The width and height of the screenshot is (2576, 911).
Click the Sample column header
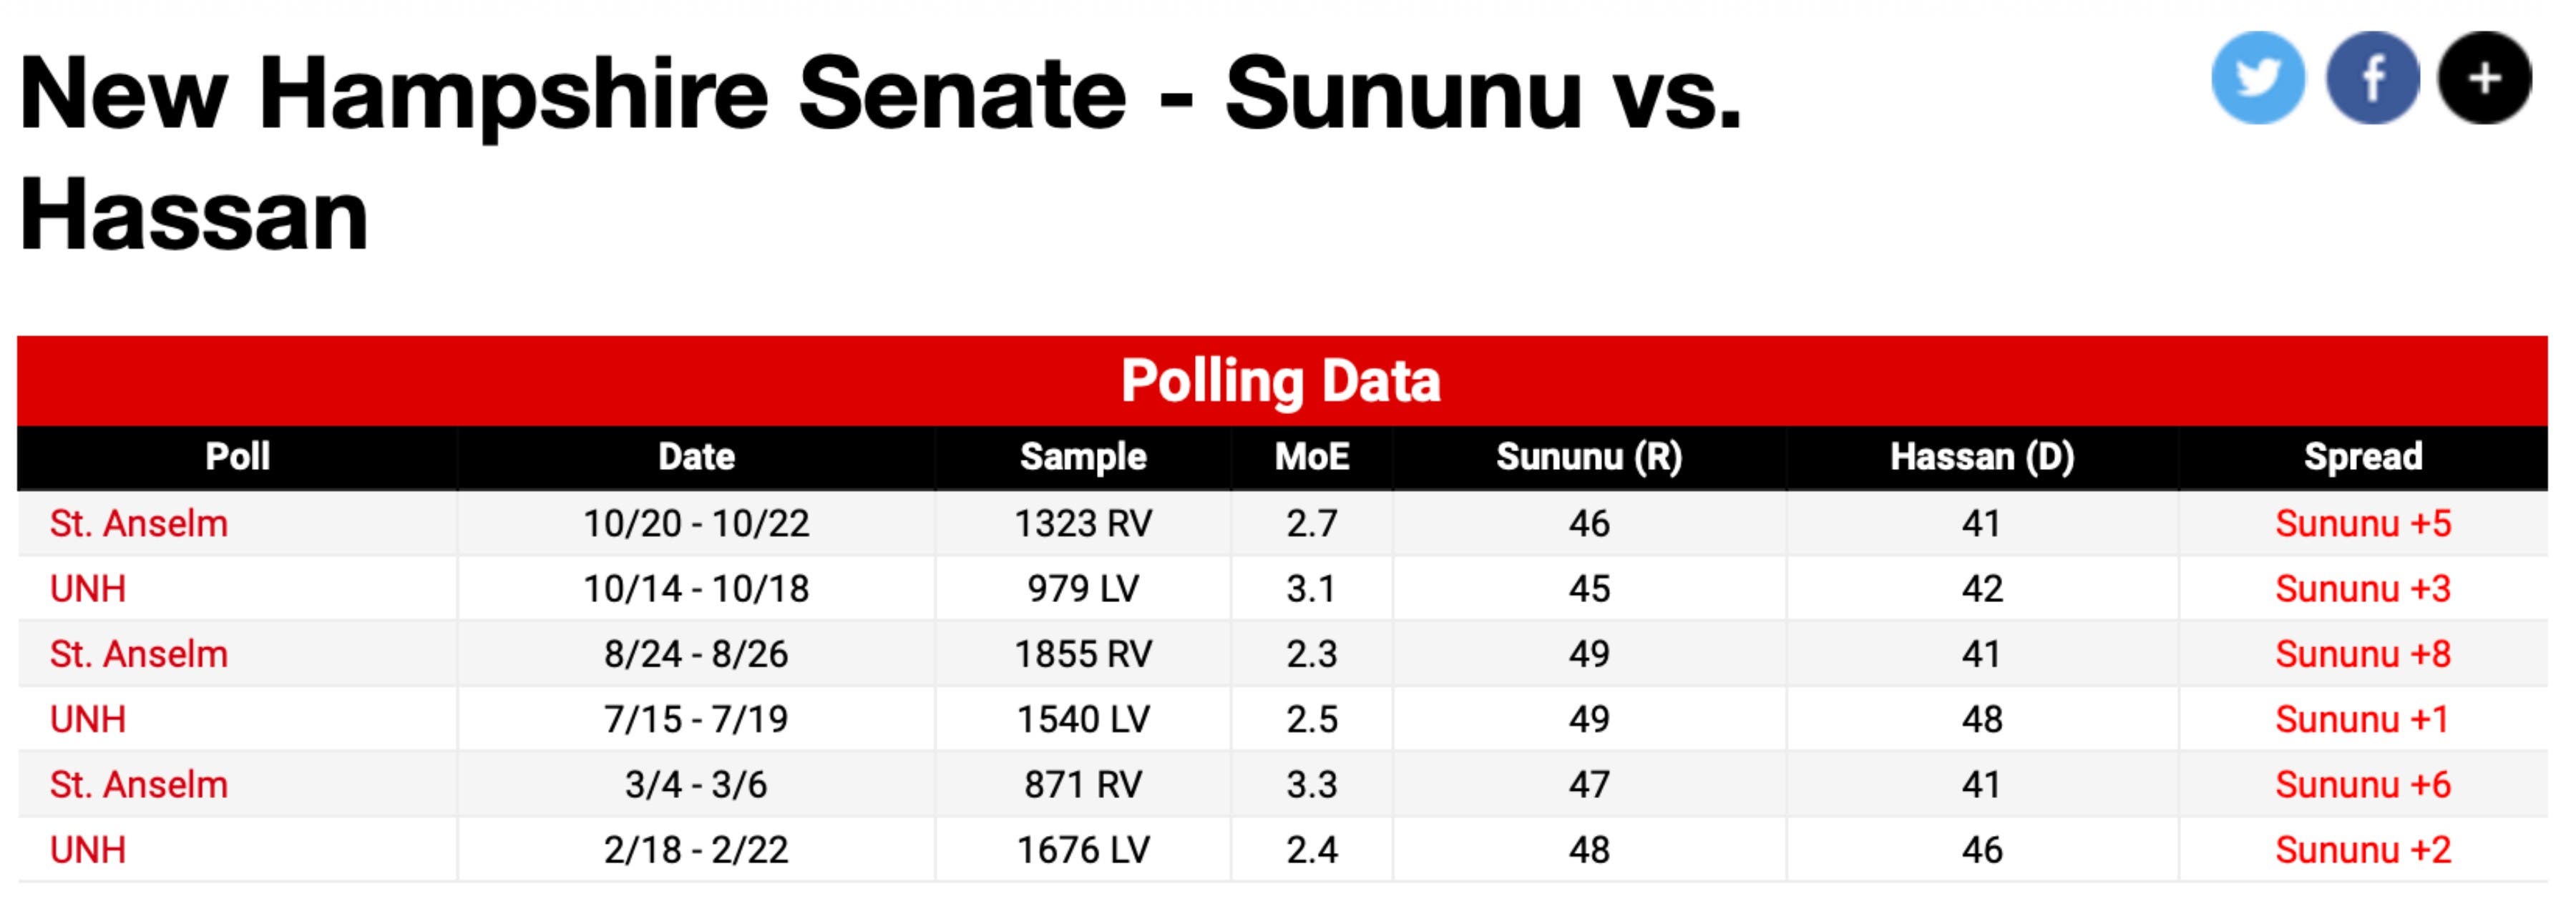(x=1083, y=458)
